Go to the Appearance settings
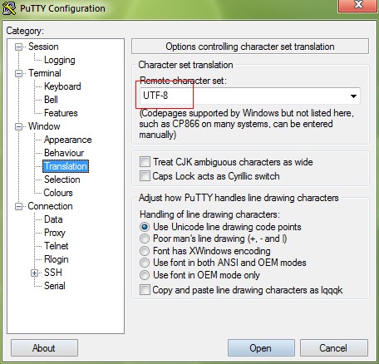This screenshot has height=364, width=379. click(x=68, y=140)
